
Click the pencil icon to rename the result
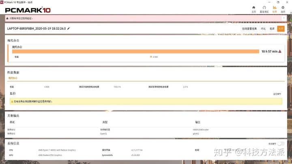(69, 28)
